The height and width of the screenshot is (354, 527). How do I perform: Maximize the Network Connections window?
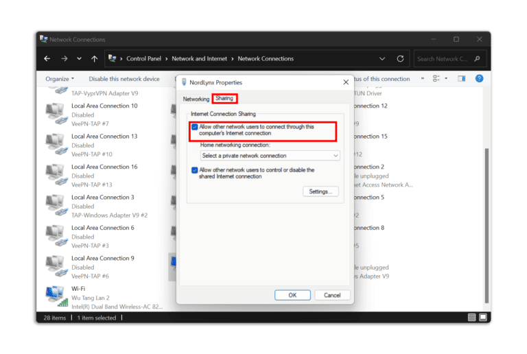[456, 39]
